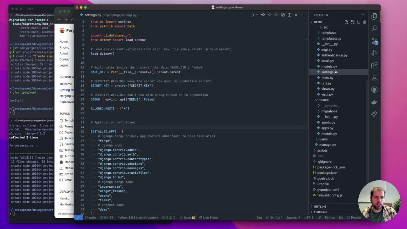Open editor more actions menu
The image size is (407, 229).
303,15
